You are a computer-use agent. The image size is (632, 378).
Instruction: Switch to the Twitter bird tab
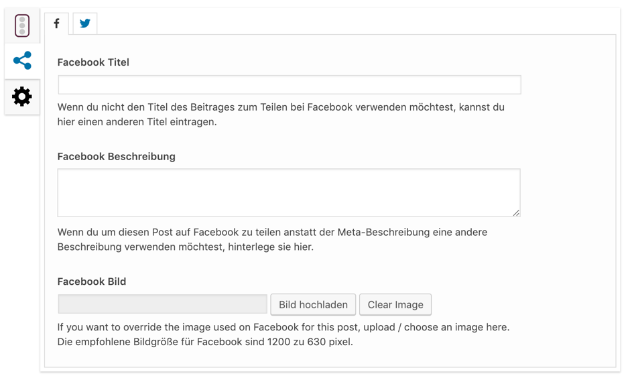(84, 23)
